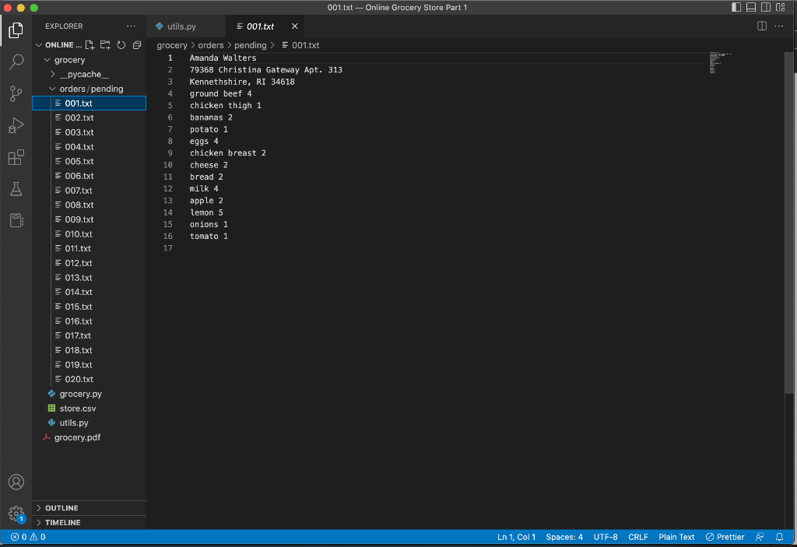Image resolution: width=797 pixels, height=547 pixels.
Task: Open the Testing view flask icon
Action: pos(16,188)
